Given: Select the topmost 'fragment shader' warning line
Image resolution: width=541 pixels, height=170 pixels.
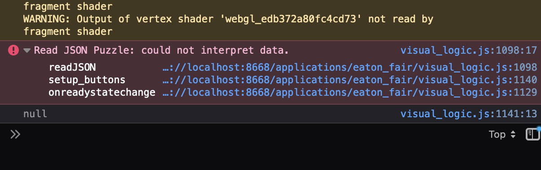Looking at the screenshot, I should (x=68, y=7).
